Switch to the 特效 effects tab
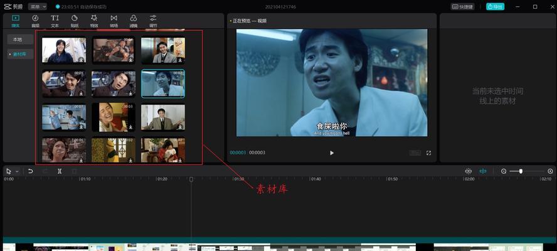This screenshot has height=251, width=557. (94, 21)
